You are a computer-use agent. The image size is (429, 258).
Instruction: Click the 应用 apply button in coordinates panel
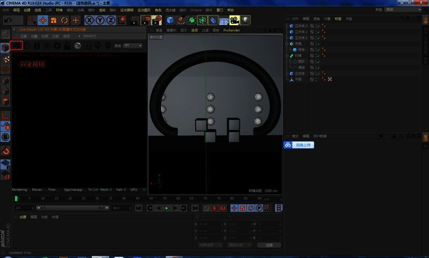[x=269, y=245]
